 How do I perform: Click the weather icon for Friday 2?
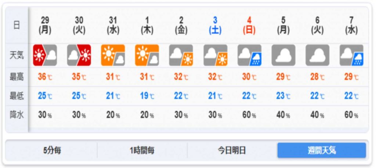(181, 55)
